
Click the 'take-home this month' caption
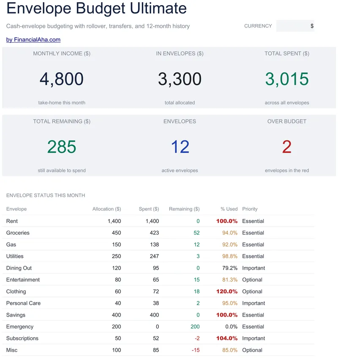tap(62, 103)
